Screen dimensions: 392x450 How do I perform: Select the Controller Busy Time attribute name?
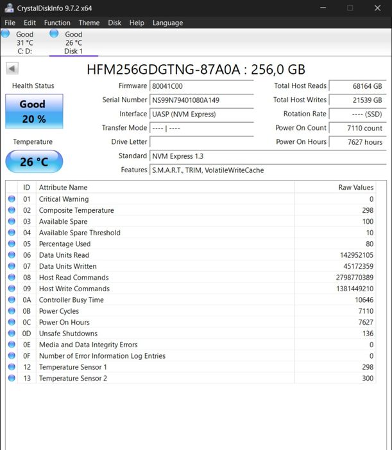tap(71, 300)
